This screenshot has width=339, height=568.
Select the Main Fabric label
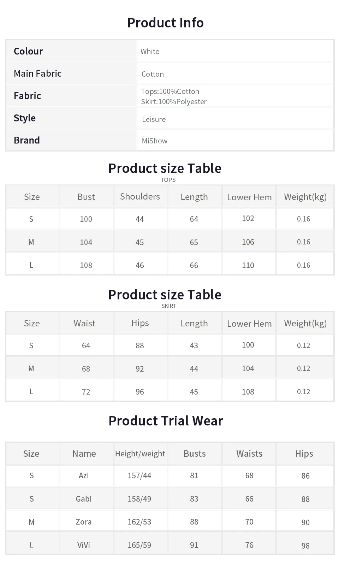pos(37,73)
